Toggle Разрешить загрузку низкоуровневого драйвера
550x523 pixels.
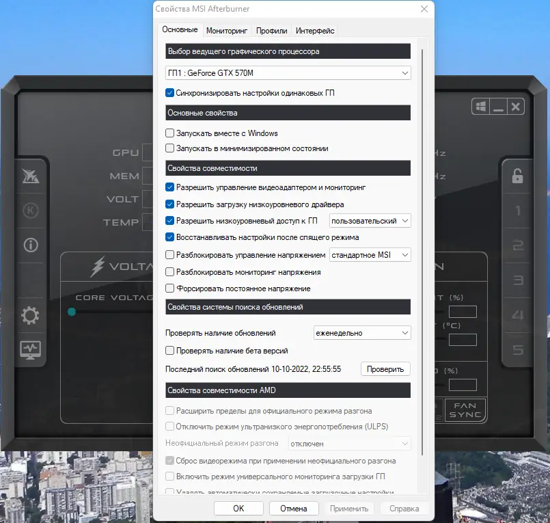[x=169, y=204]
